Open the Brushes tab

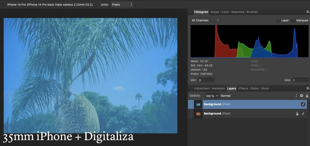252,12
